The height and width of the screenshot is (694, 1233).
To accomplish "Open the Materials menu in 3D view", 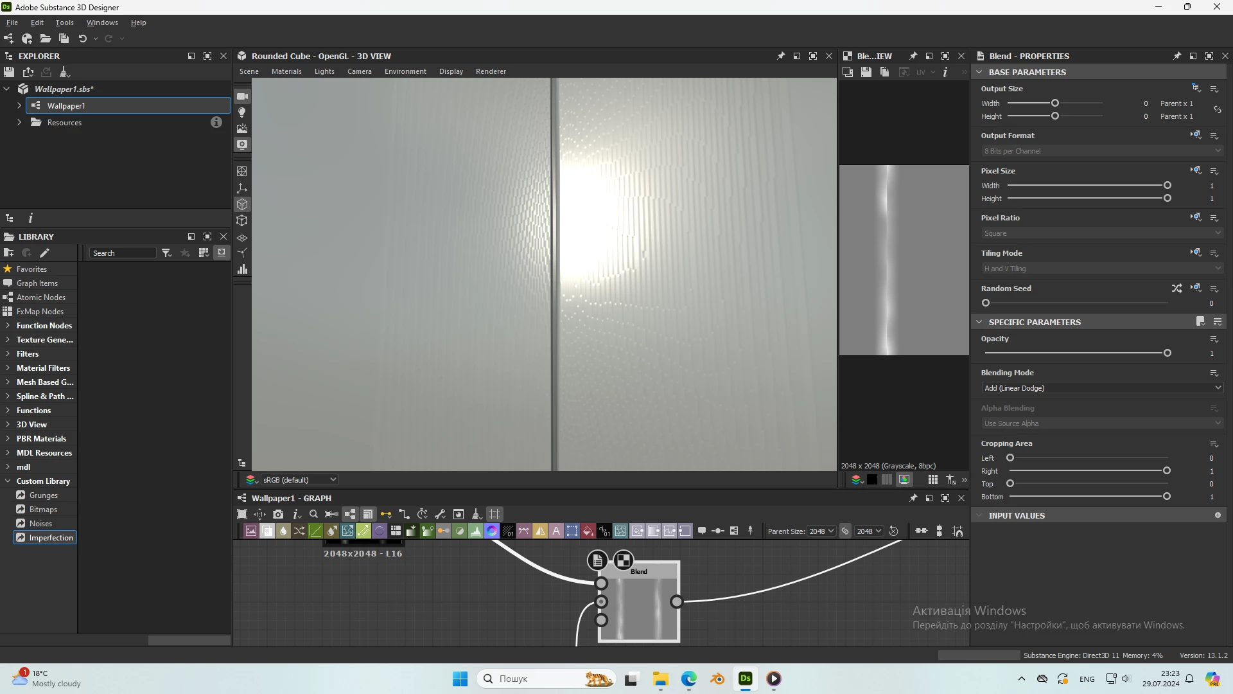I will click(286, 71).
